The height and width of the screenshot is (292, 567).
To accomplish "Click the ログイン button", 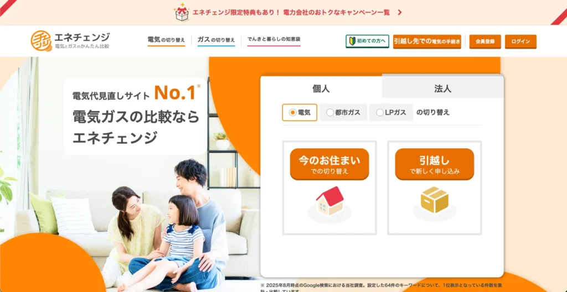I will 520,41.
